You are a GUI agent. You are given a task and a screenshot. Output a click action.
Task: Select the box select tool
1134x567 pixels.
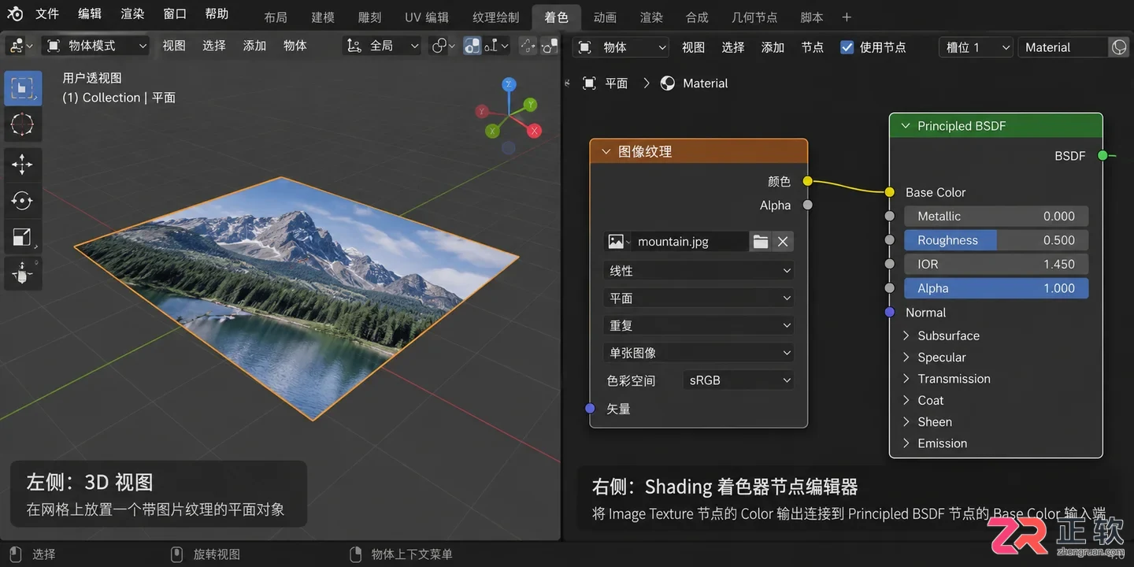point(23,87)
